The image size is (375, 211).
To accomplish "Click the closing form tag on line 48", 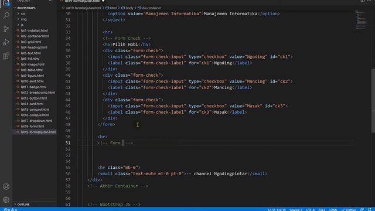I will [x=107, y=124].
